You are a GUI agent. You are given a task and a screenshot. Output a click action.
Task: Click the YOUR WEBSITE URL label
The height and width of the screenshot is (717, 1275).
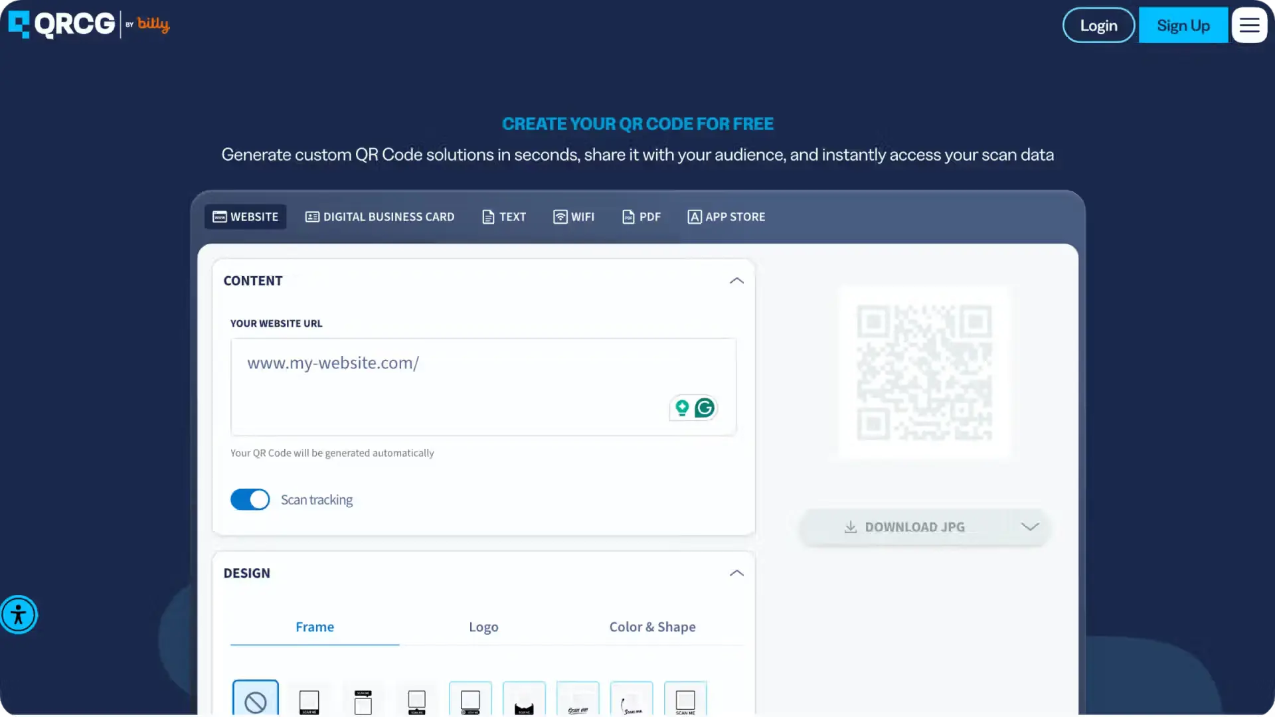(276, 323)
